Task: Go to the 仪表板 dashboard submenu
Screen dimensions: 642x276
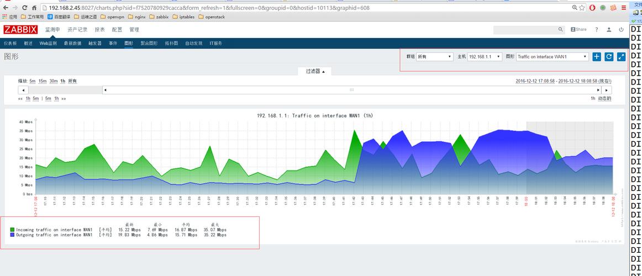Action: pos(10,43)
